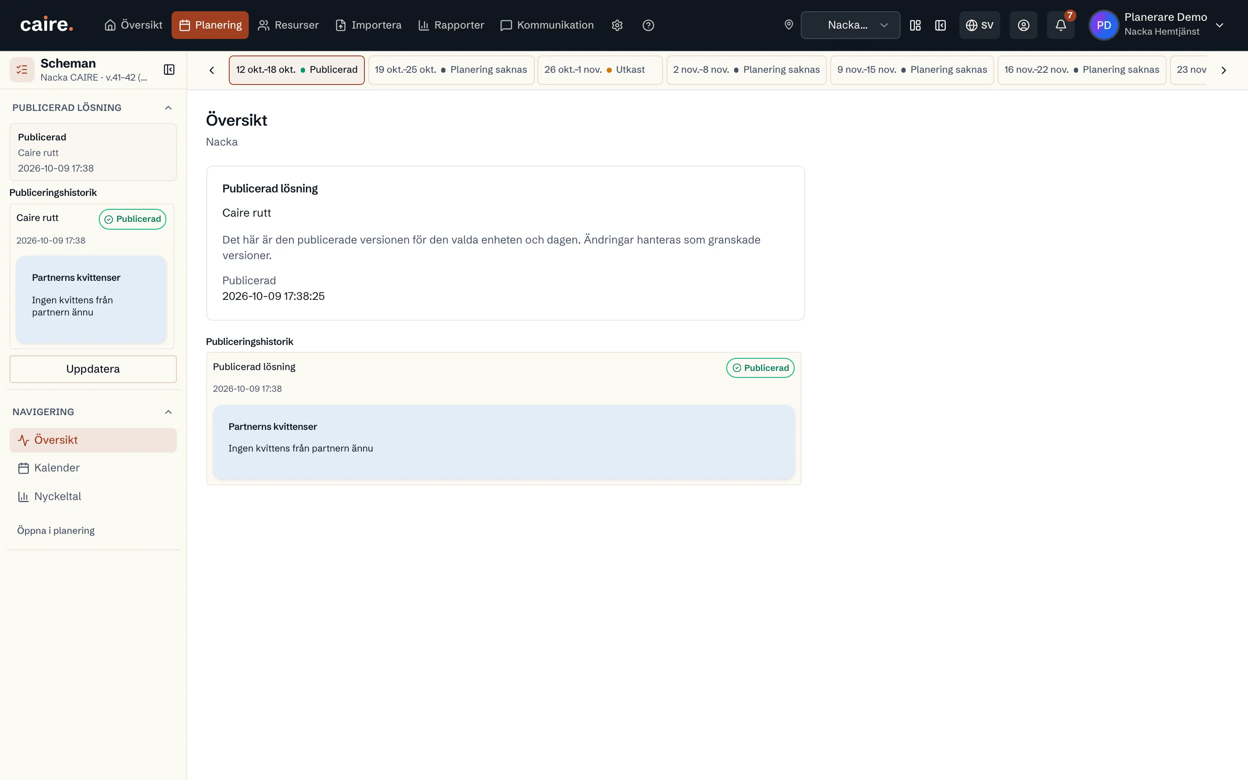Open the help question mark icon

[648, 25]
